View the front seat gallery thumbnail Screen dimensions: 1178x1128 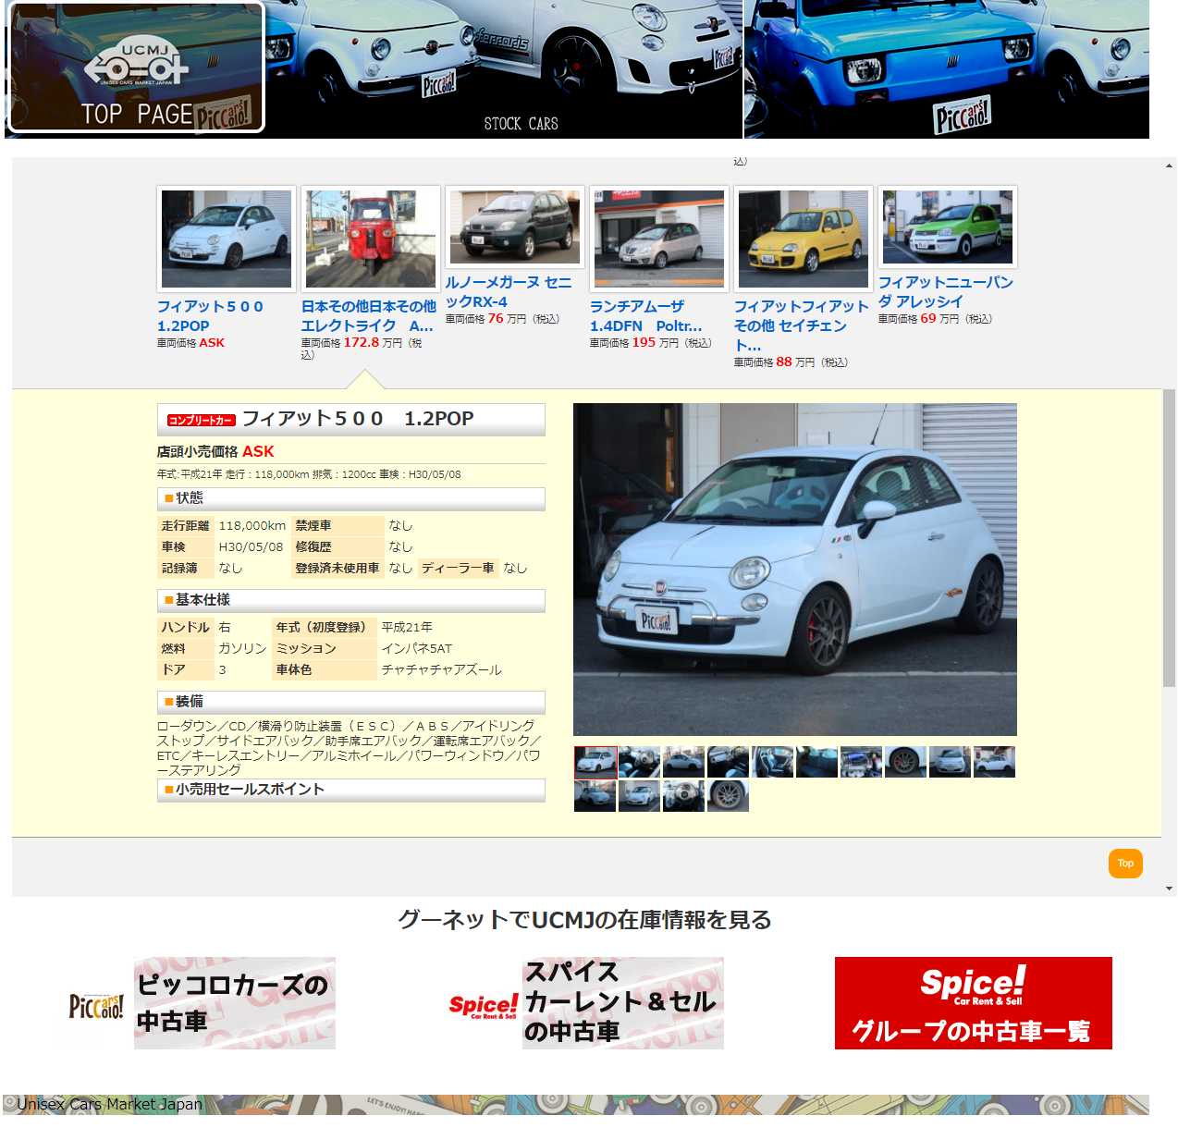(x=773, y=762)
